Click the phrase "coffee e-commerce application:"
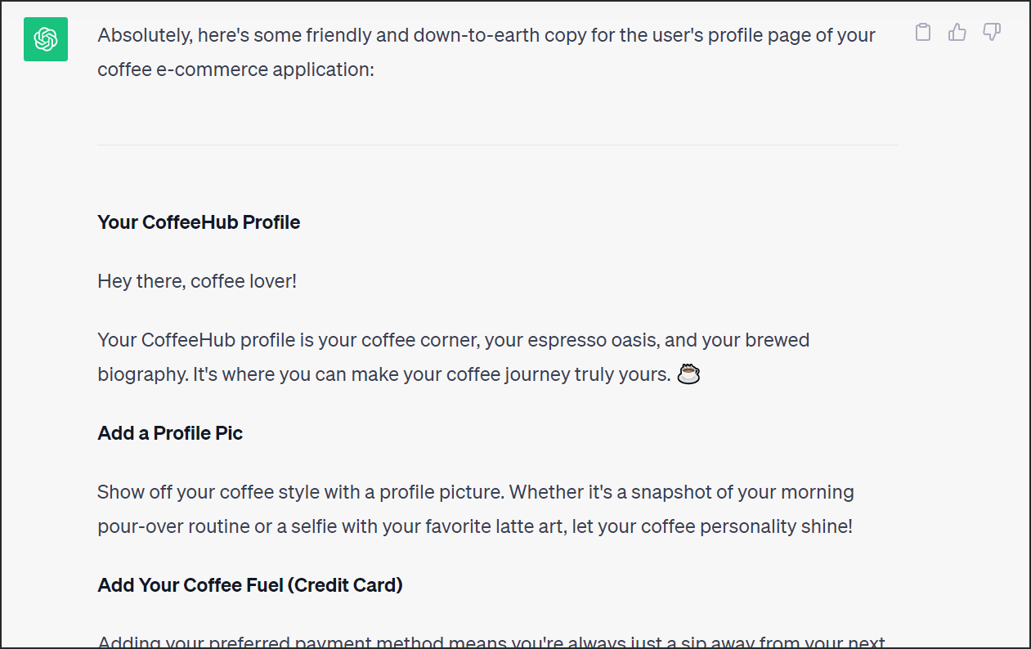Image resolution: width=1031 pixels, height=649 pixels. (235, 70)
